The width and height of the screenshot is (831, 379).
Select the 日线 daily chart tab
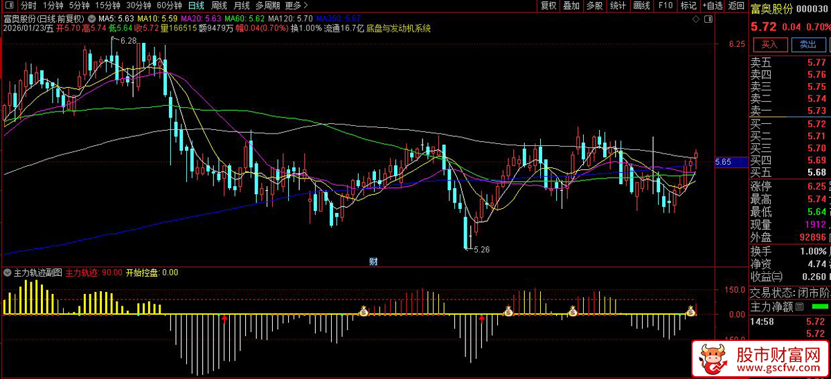(196, 6)
